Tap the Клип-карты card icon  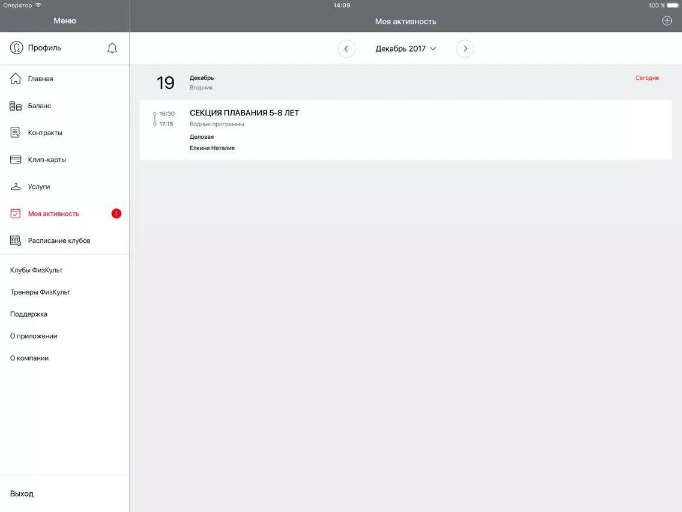point(16,160)
